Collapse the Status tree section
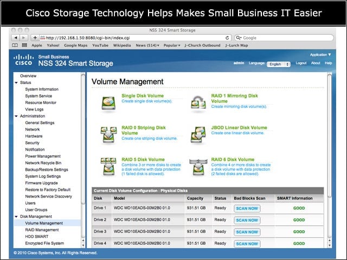Image resolution: width=347 pixels, height=260 pixels. tap(16, 83)
